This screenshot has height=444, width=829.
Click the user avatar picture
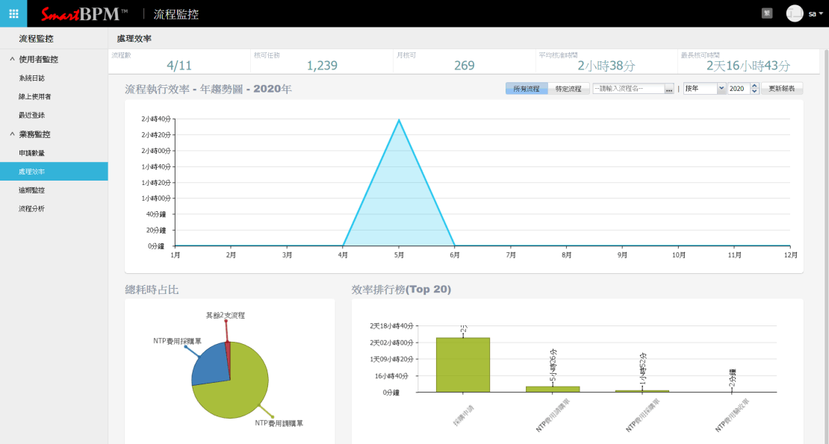tap(794, 13)
